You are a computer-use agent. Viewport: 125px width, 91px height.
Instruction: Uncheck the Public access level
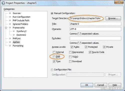(x=72, y=47)
